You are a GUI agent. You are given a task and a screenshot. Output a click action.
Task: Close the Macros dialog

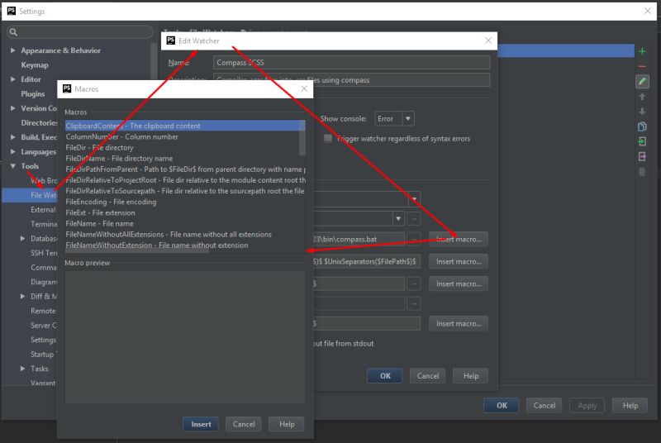(x=304, y=88)
